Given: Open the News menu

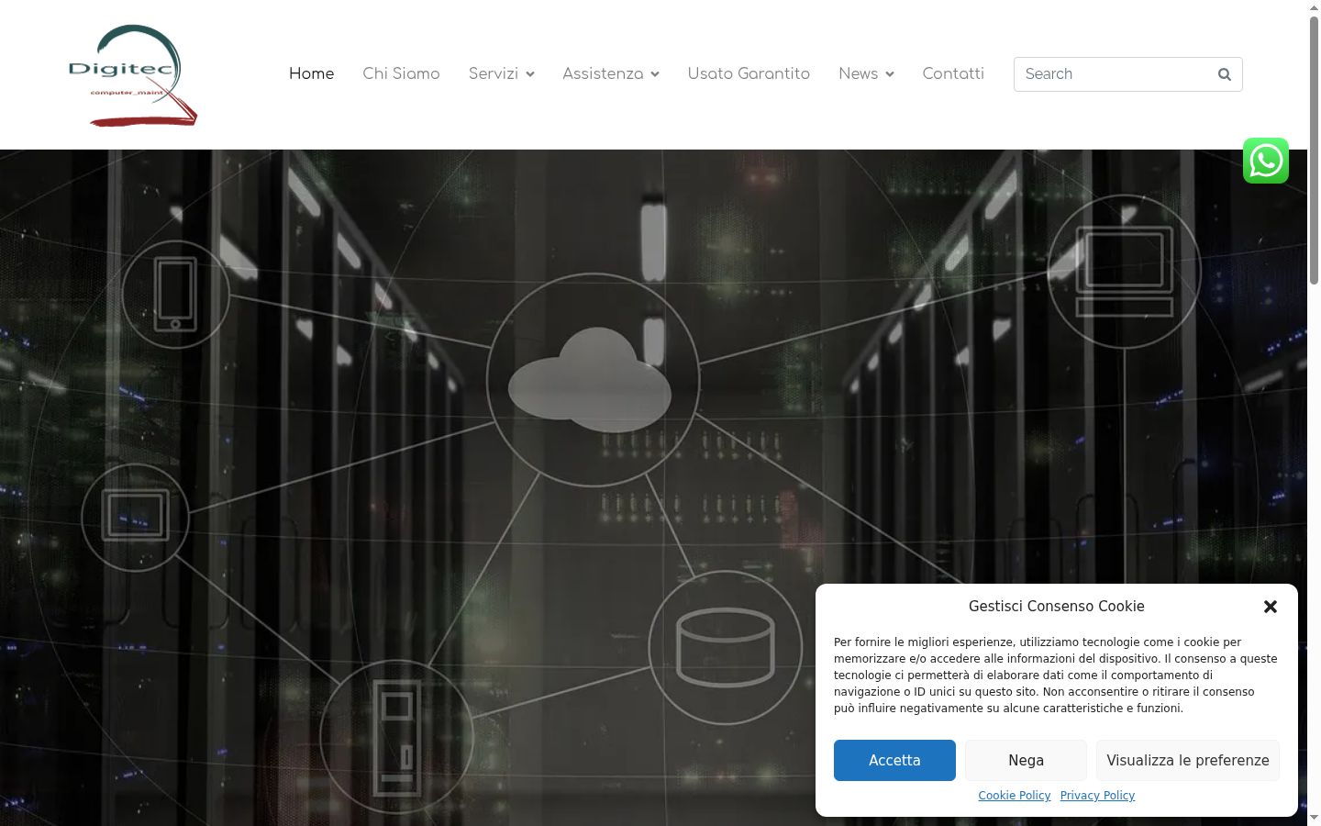Looking at the screenshot, I should 859,73.
